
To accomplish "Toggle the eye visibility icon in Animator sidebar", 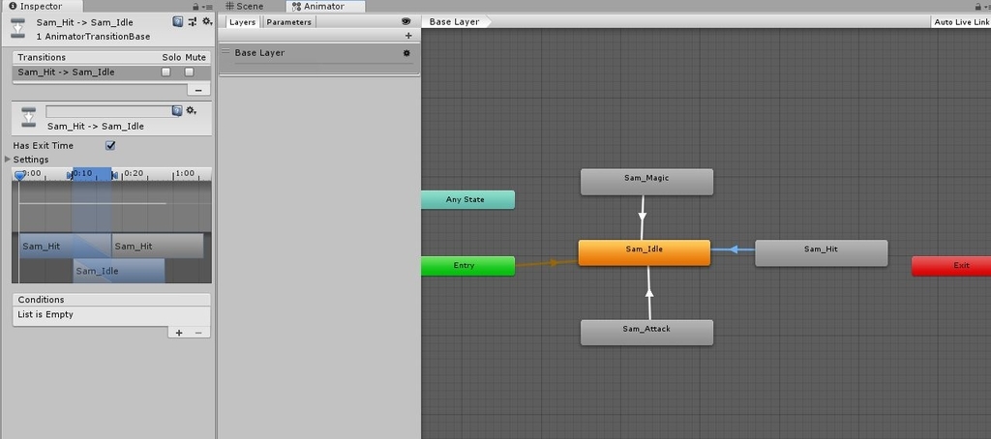I will click(405, 21).
